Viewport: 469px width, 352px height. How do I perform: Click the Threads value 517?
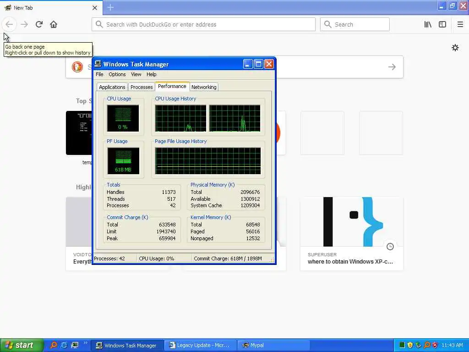click(x=171, y=199)
